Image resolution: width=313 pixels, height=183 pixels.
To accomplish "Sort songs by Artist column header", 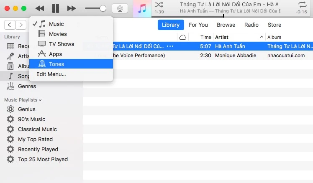I will tap(222, 37).
